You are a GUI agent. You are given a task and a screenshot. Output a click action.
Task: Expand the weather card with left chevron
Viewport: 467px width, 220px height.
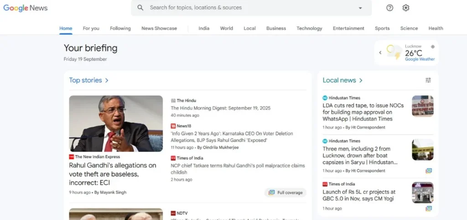coord(380,53)
